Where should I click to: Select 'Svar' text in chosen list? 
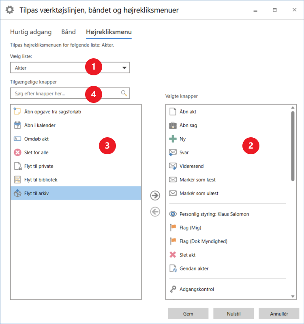pyautogui.click(x=184, y=153)
